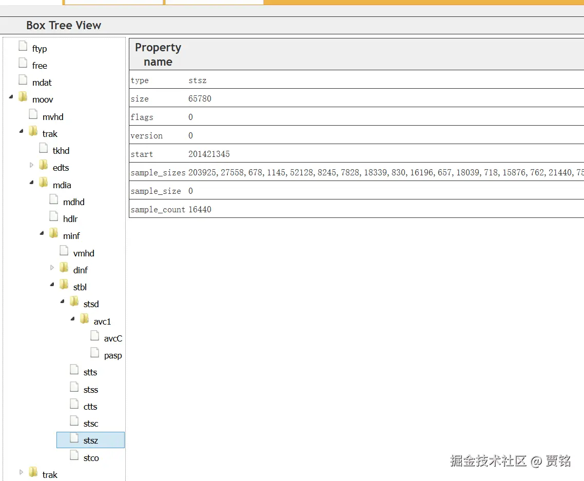Select the stco box label

pyautogui.click(x=91, y=458)
